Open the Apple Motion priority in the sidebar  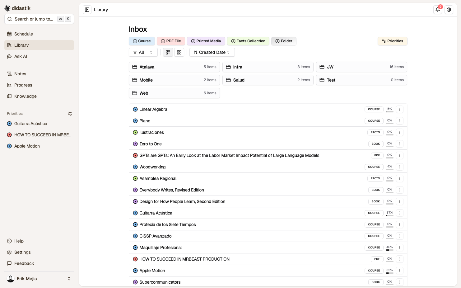39,146
